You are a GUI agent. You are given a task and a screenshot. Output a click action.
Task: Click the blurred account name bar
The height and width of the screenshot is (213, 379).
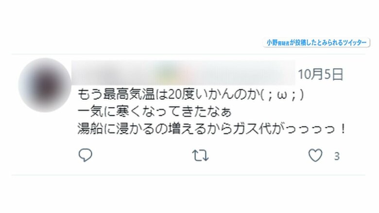(x=184, y=72)
